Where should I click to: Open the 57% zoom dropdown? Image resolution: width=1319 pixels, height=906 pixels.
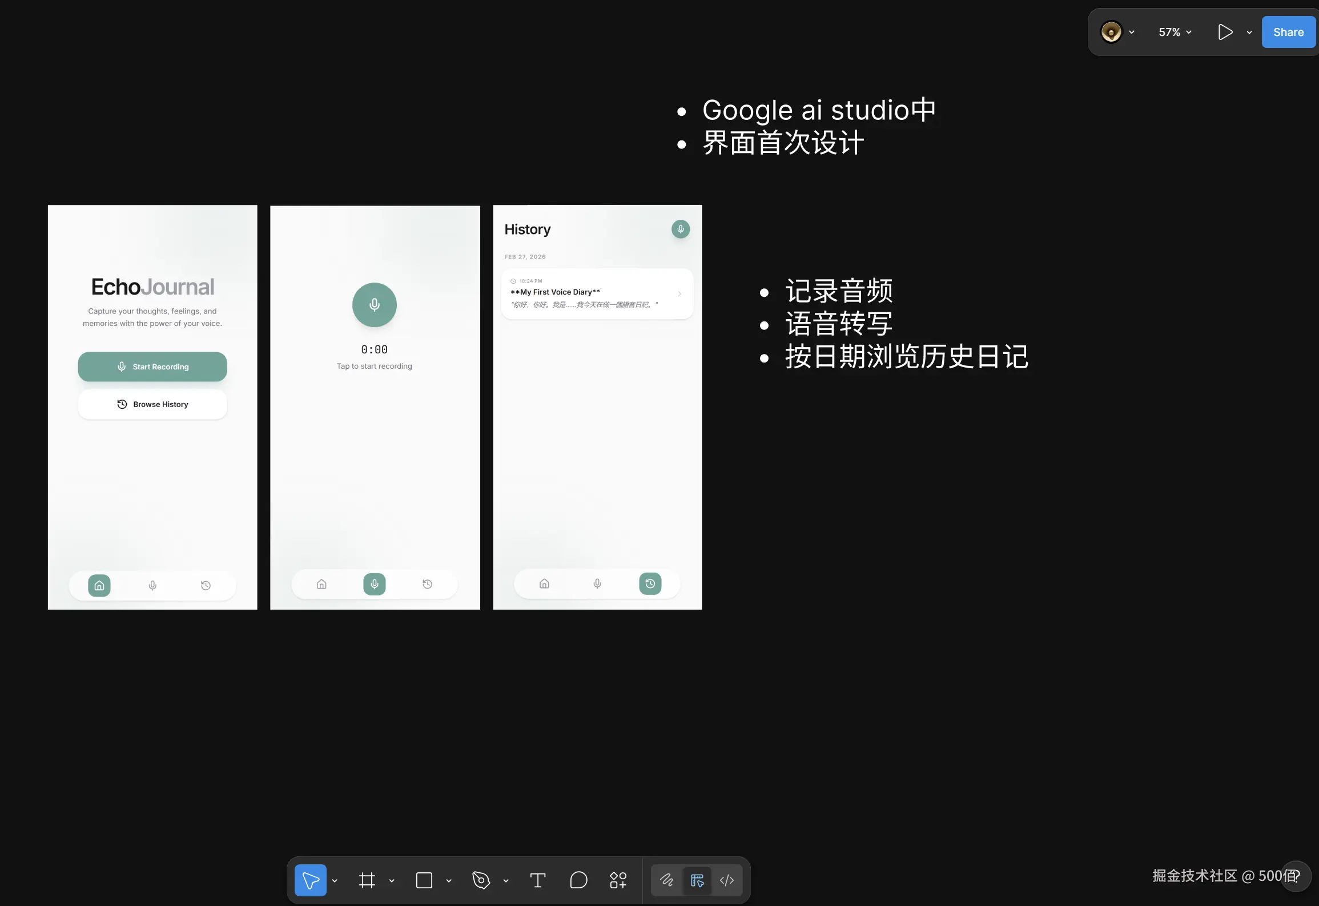tap(1175, 32)
